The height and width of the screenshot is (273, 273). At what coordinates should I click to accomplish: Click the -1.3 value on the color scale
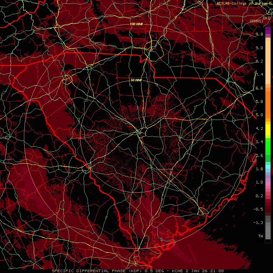point(258,223)
